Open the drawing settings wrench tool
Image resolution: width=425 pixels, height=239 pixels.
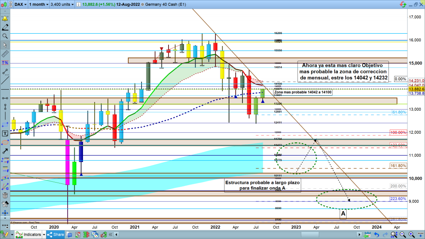[5, 204]
